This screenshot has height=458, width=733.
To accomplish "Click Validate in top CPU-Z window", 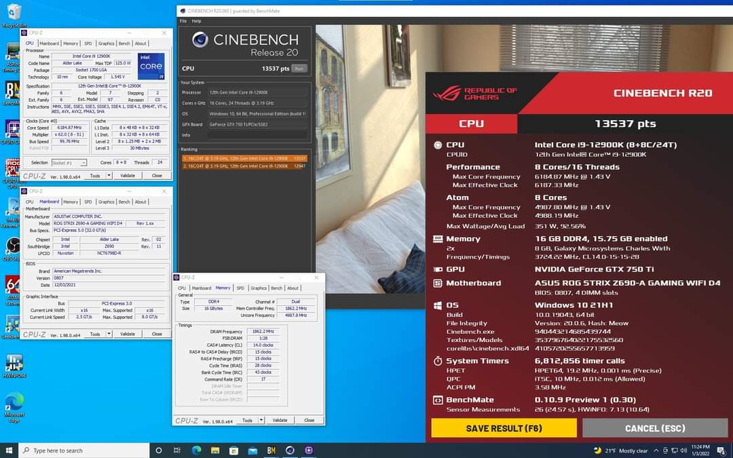I will tap(128, 176).
